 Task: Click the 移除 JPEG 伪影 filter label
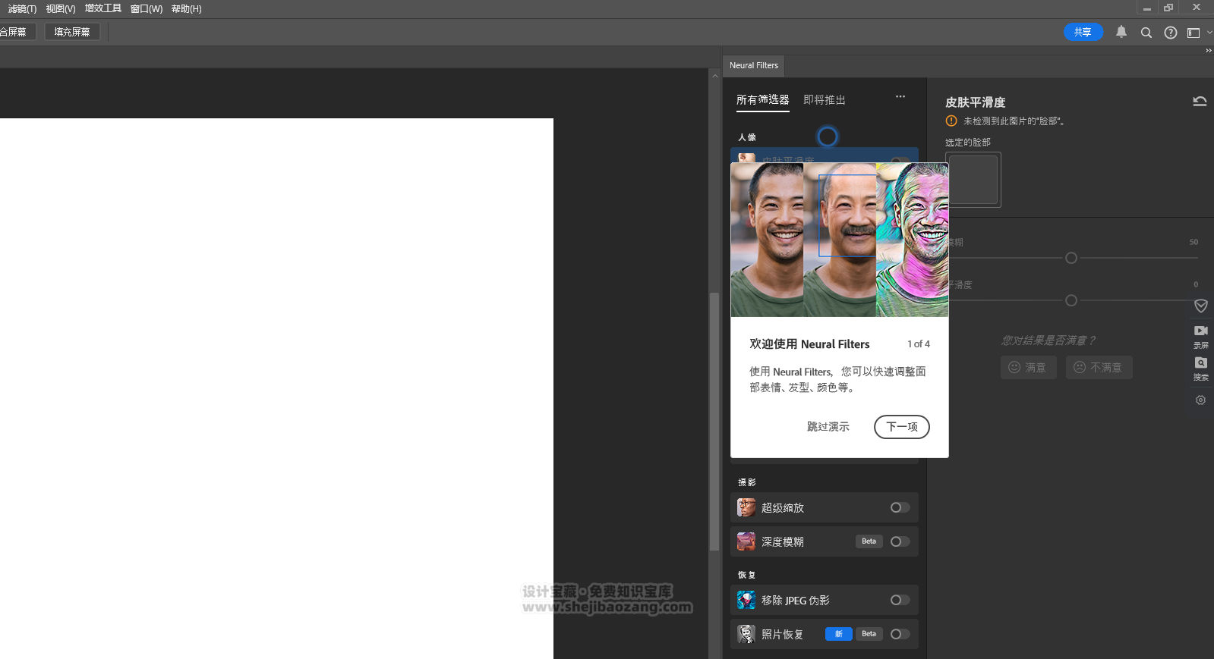795,601
